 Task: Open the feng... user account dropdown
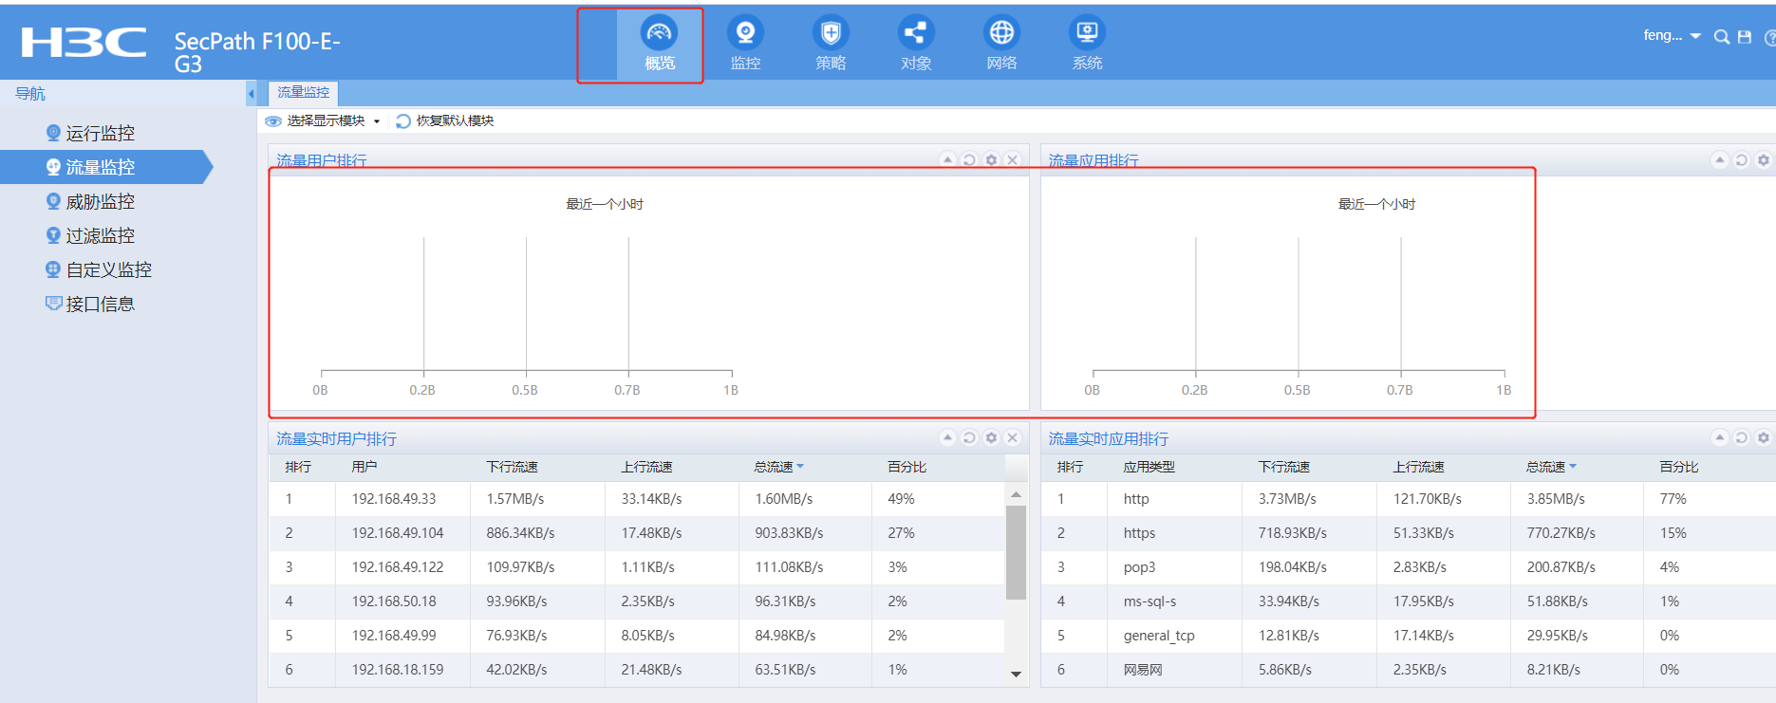tap(1672, 36)
